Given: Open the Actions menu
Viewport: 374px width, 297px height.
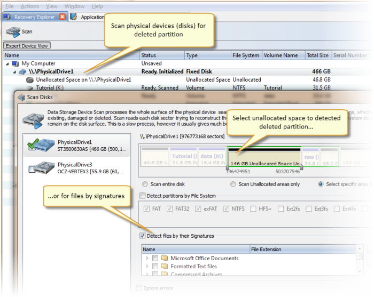Looking at the screenshot, I should [29, 6].
